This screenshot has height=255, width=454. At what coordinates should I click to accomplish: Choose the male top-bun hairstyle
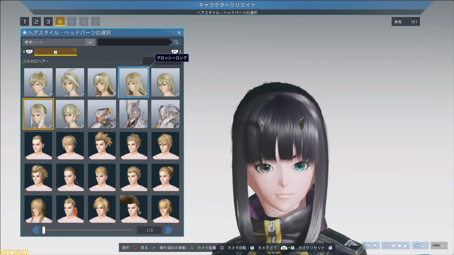tap(165, 177)
